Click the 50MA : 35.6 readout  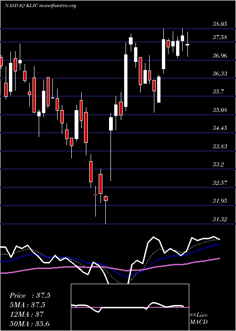[29, 324]
